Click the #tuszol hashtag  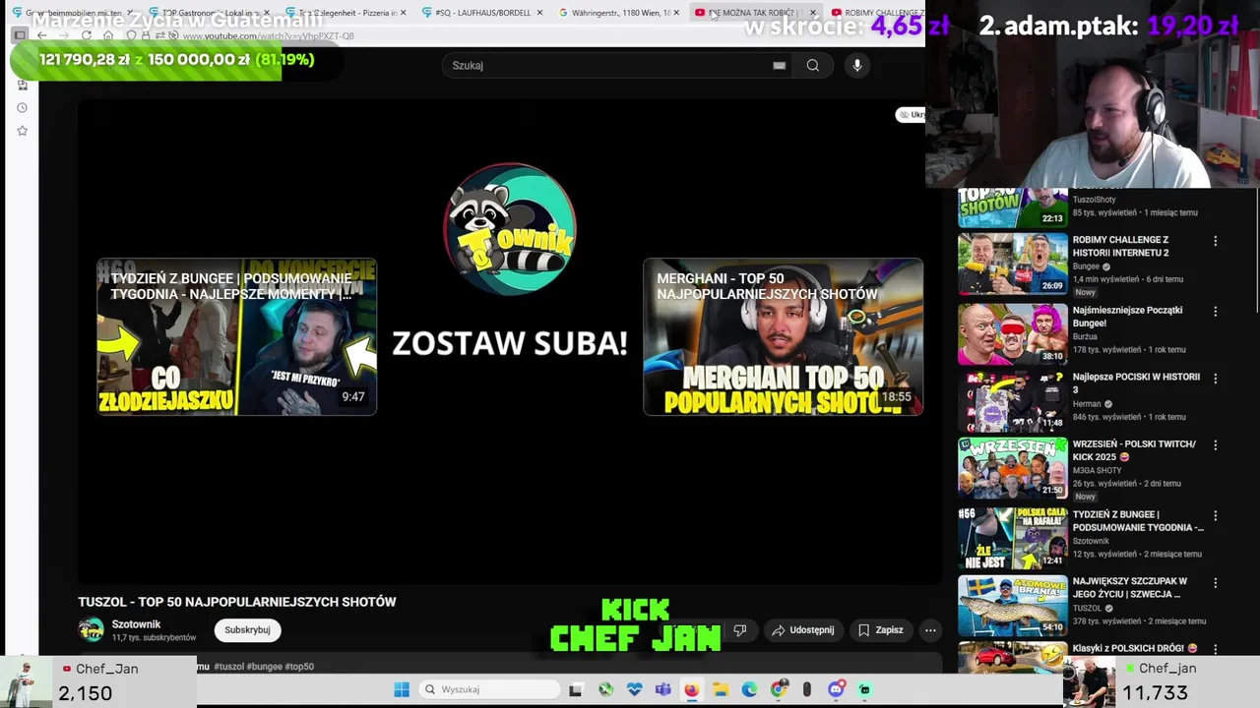coord(228,667)
